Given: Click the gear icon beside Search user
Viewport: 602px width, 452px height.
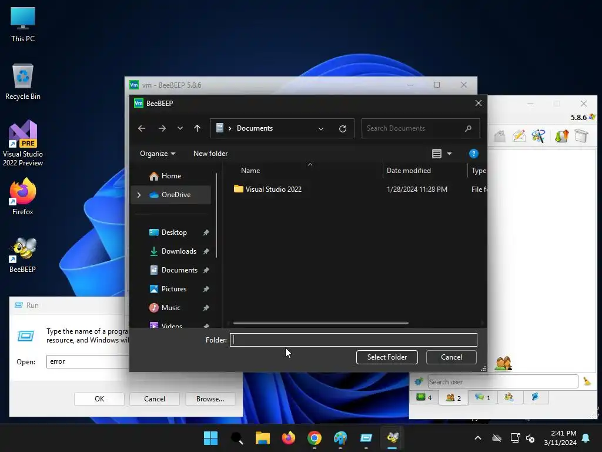Looking at the screenshot, I should coord(419,381).
